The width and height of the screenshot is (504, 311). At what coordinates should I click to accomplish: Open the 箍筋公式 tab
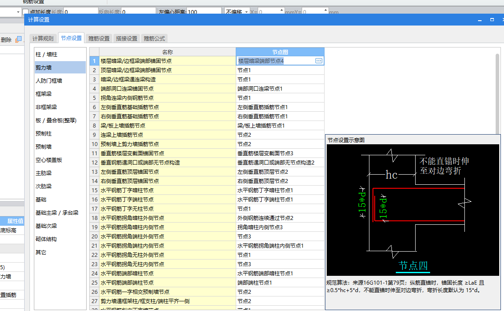tap(154, 38)
